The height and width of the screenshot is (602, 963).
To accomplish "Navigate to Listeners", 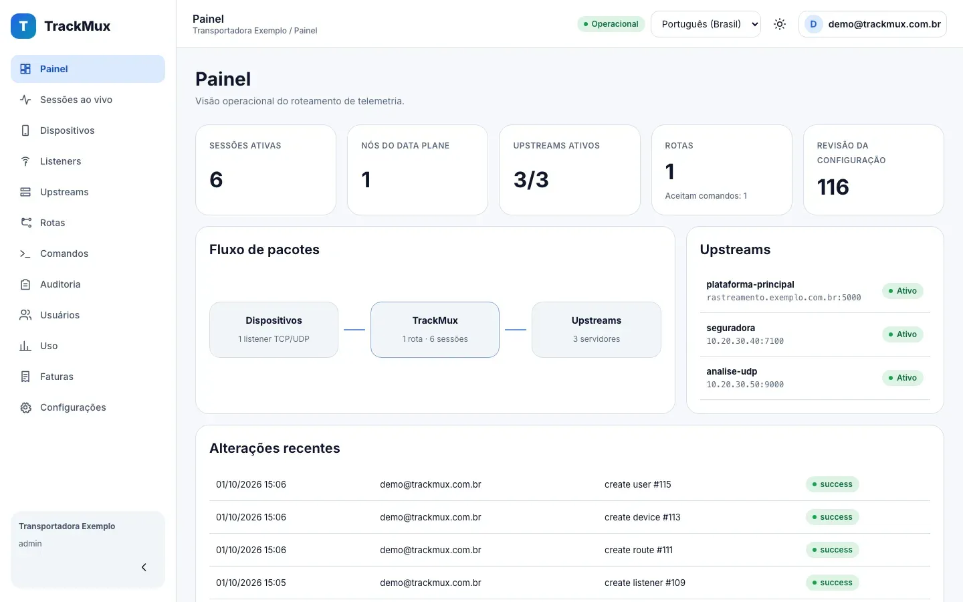I will (88, 161).
